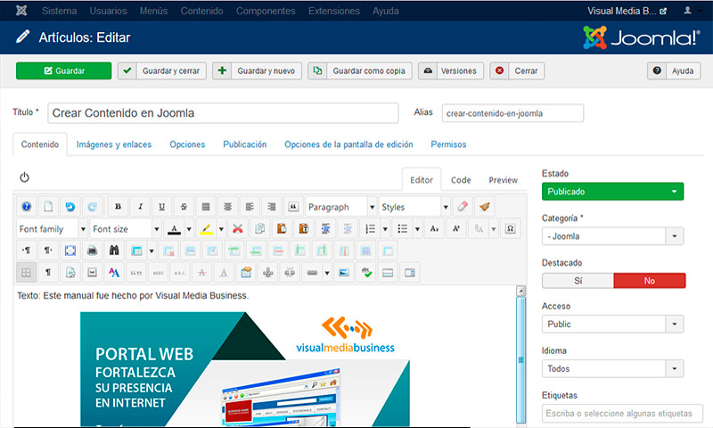Open Find binoculars tool
713x428 pixels.
[114, 251]
